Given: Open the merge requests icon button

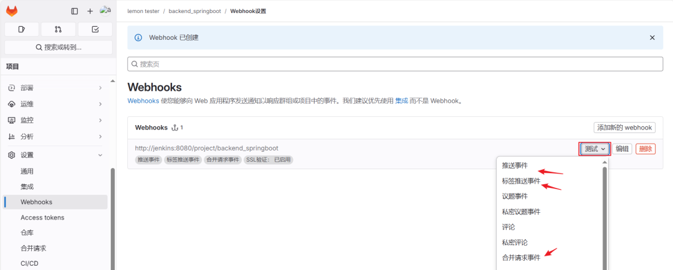Looking at the screenshot, I should (x=58, y=29).
